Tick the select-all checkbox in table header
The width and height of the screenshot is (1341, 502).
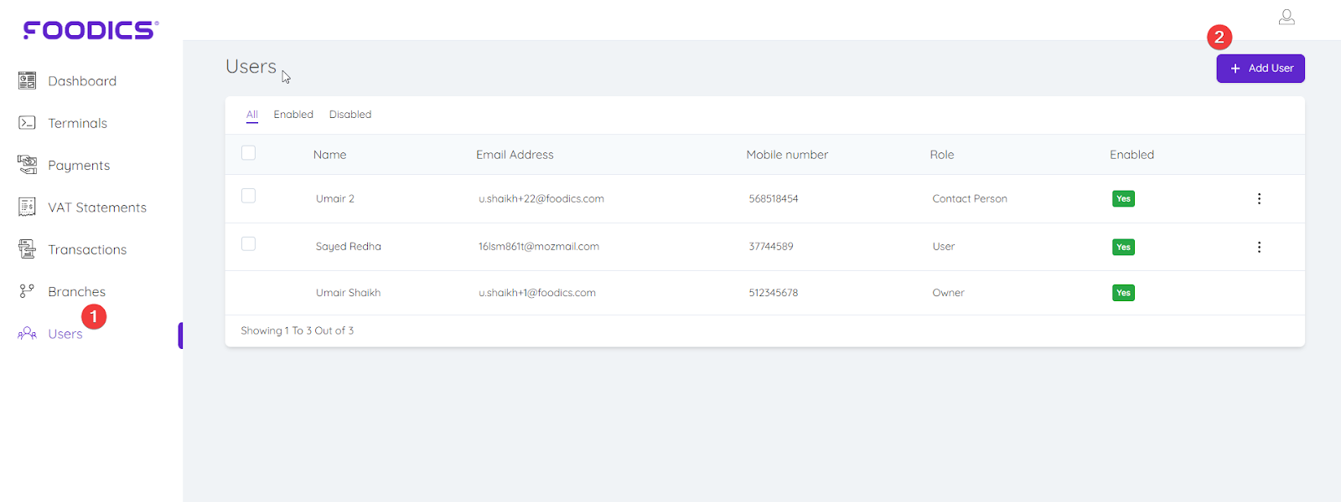(x=248, y=153)
